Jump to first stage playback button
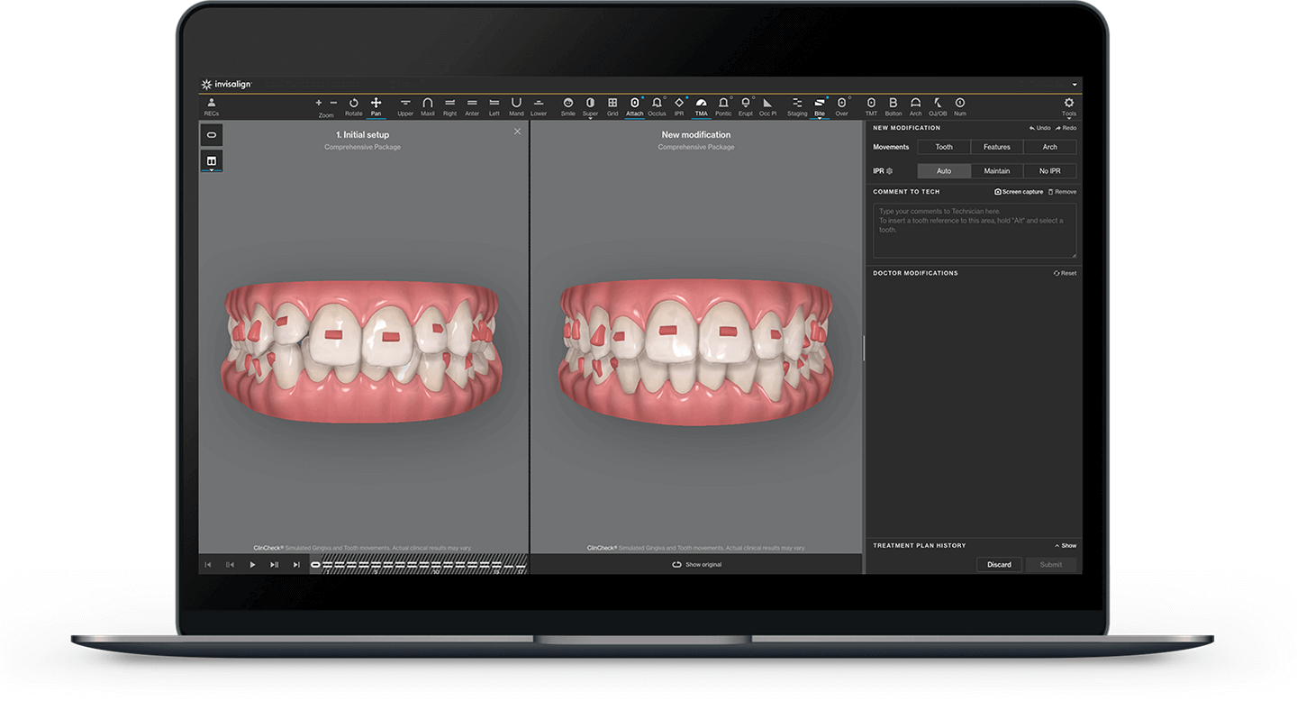Screen dimensions: 1297x710 (x=208, y=565)
